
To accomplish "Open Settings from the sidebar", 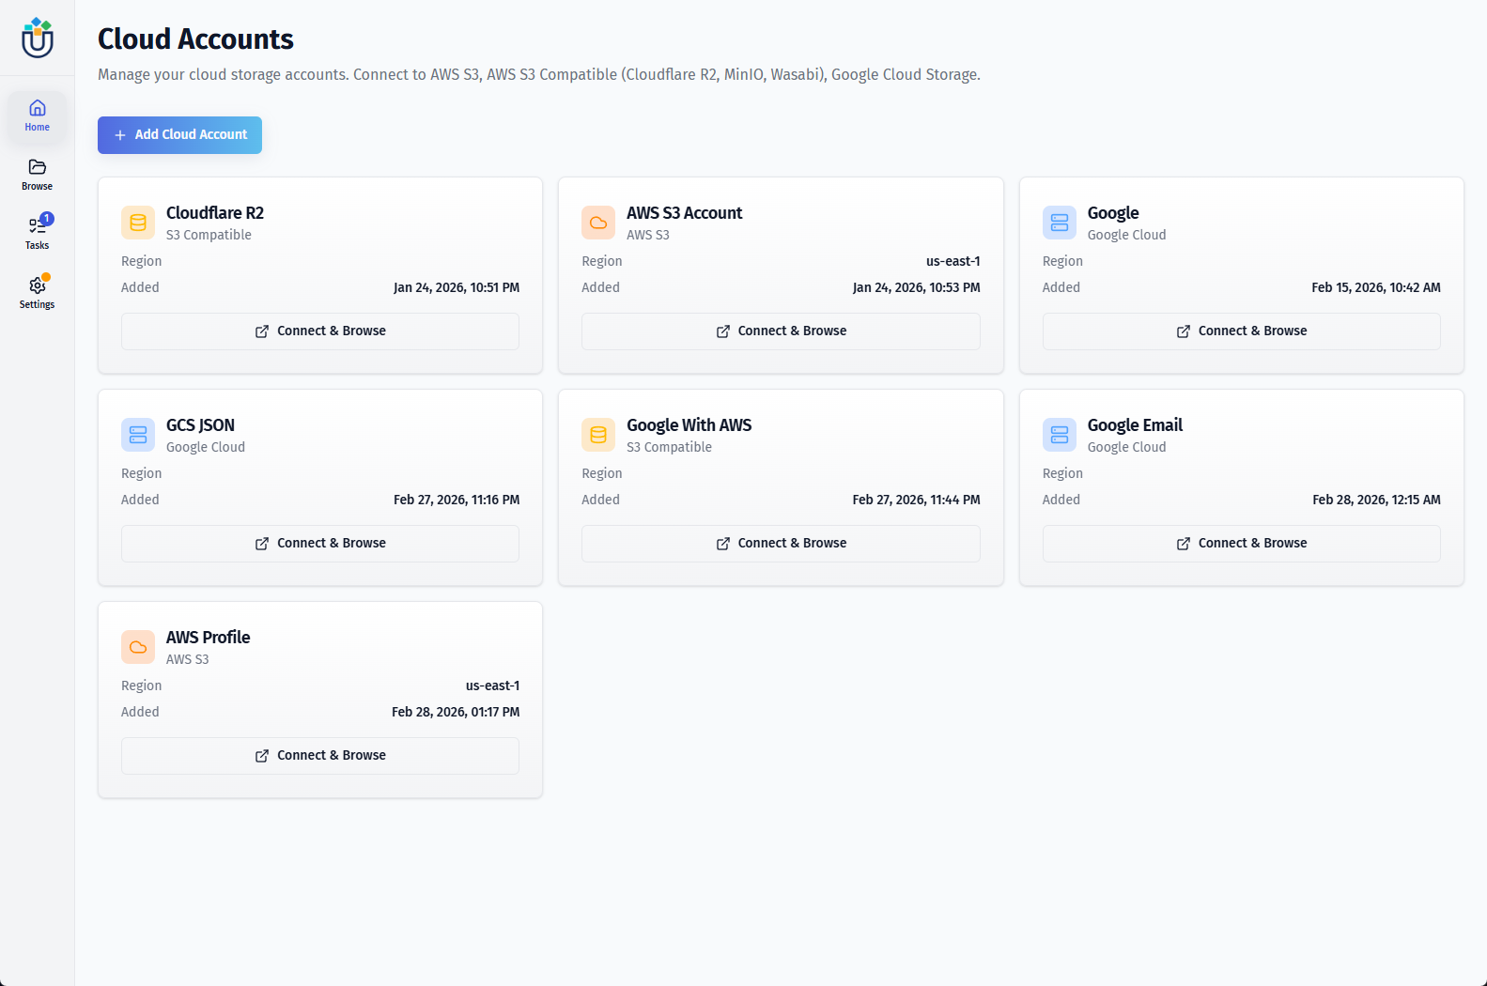I will pos(38,292).
